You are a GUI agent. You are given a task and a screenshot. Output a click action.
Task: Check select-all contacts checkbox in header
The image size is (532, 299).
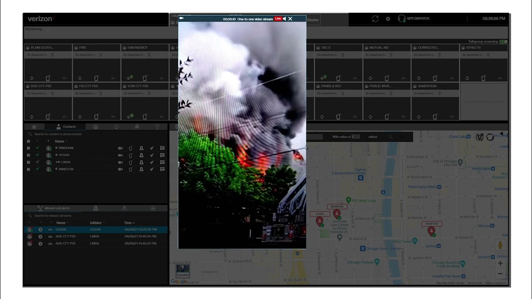click(x=28, y=141)
